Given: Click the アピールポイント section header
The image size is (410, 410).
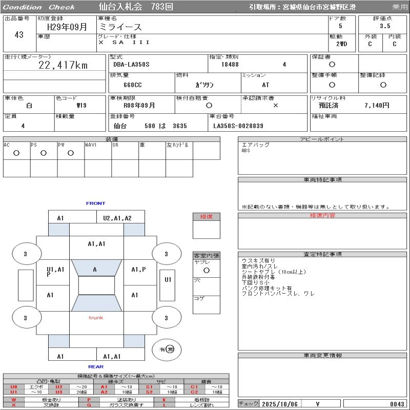Looking at the screenshot, I should (322, 139).
